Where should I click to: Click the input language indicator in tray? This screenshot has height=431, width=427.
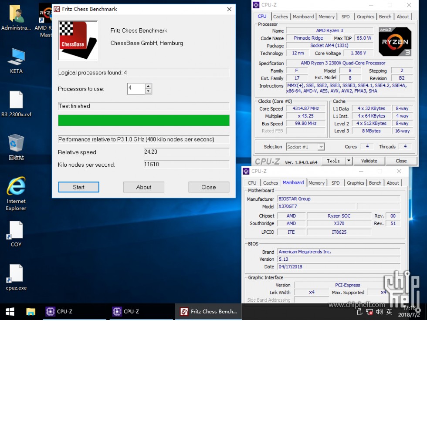coord(389,312)
